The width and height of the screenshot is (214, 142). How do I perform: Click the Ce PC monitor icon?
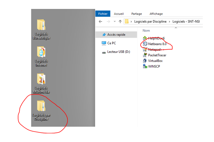pyautogui.click(x=104, y=43)
